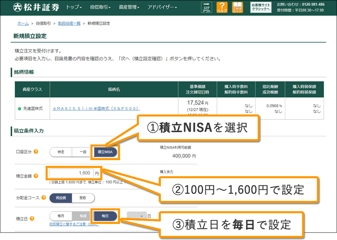This screenshot has height=240, width=337.
Task: Click 先進国株式 asset class cell
Action: (x=32, y=109)
